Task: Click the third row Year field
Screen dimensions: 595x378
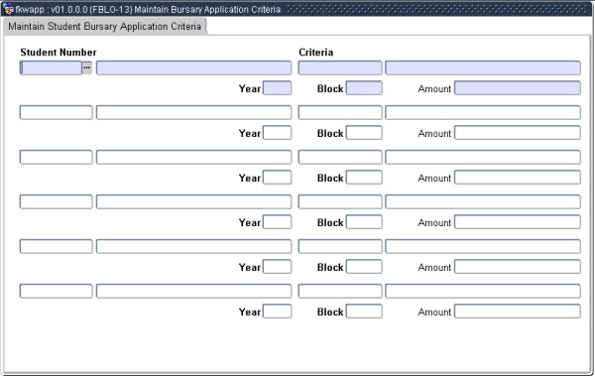Action: [x=277, y=178]
